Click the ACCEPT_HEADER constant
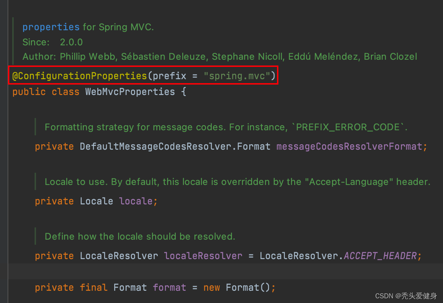Viewport: 443px width, 303px height. [380, 256]
